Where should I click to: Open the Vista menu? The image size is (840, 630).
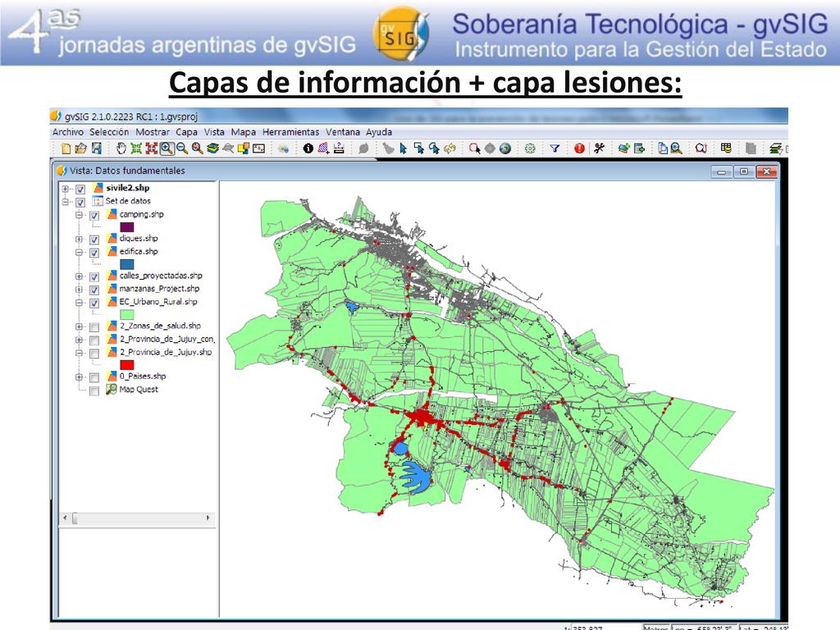tap(214, 132)
